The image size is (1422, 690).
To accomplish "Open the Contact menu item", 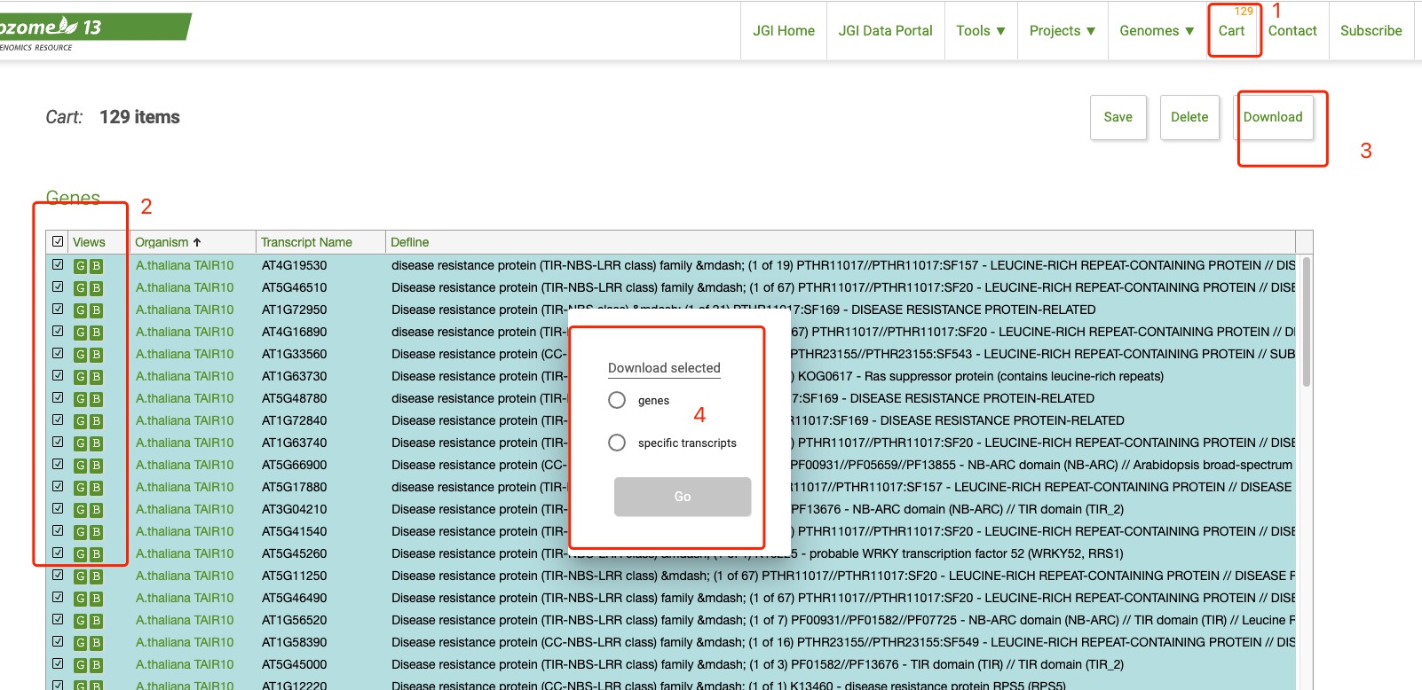I will 1292,30.
